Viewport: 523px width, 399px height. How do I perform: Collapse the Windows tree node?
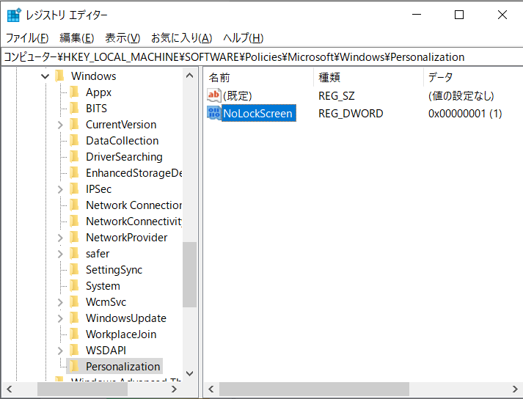click(45, 76)
